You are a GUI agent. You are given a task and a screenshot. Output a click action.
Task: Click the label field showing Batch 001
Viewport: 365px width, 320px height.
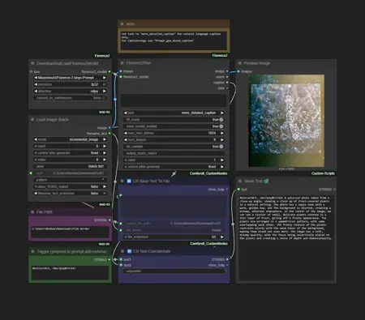70,166
